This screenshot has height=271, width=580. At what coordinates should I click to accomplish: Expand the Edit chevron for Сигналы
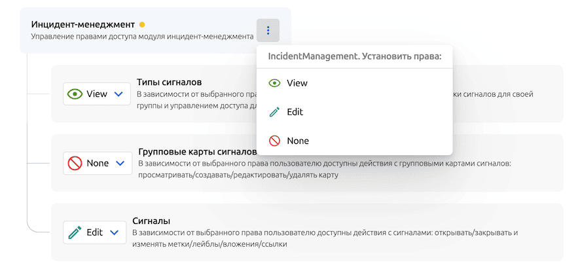pos(114,232)
